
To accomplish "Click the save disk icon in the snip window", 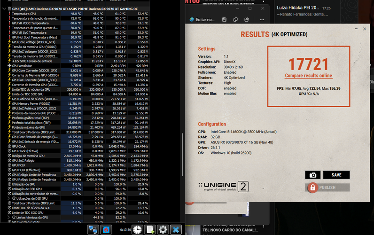I will click(224, 20).
